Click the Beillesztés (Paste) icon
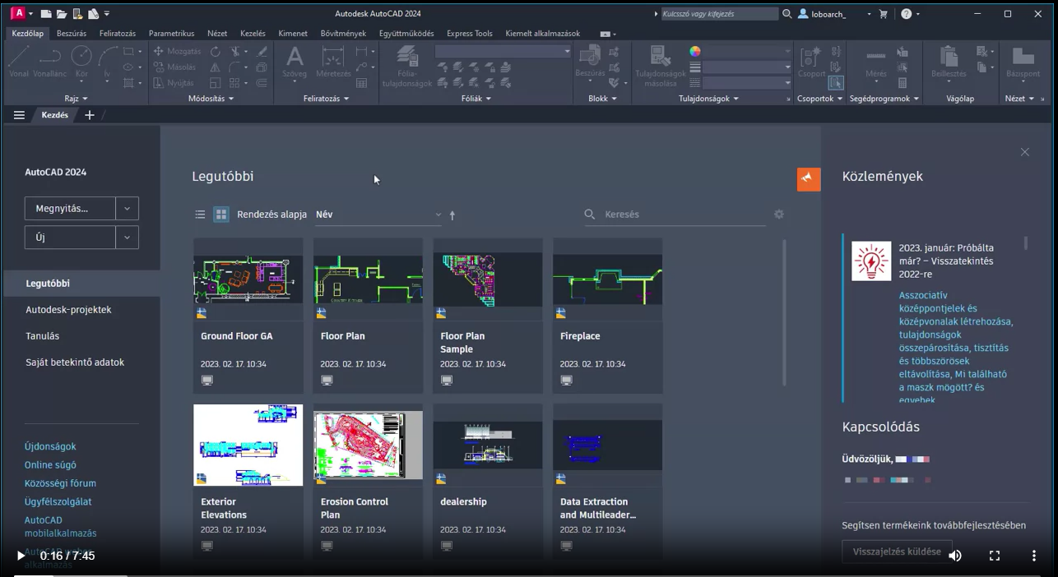This screenshot has width=1058, height=577. click(x=949, y=62)
